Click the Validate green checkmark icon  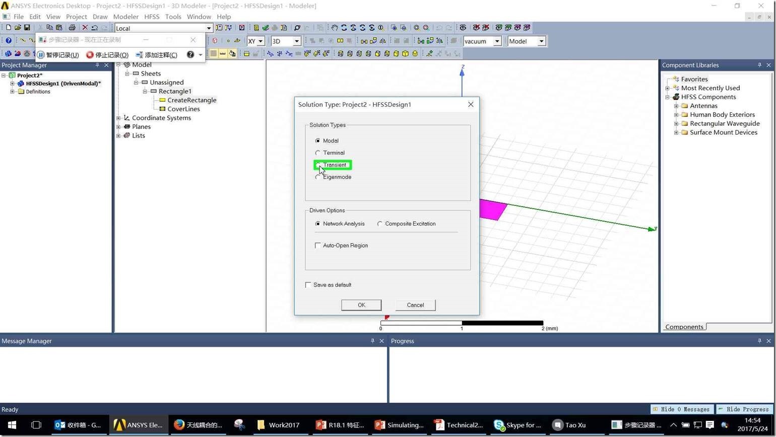coord(265,28)
